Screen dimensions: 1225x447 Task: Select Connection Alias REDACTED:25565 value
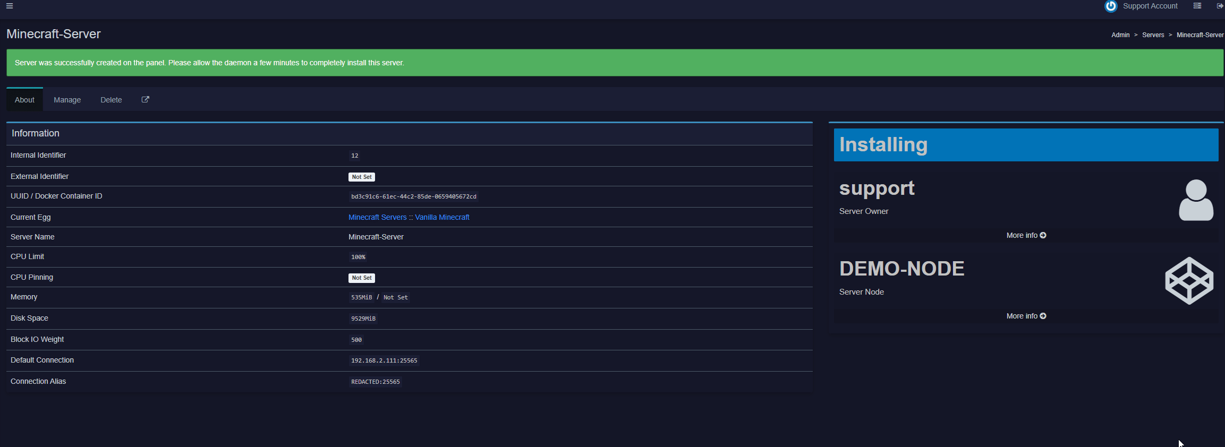point(376,382)
